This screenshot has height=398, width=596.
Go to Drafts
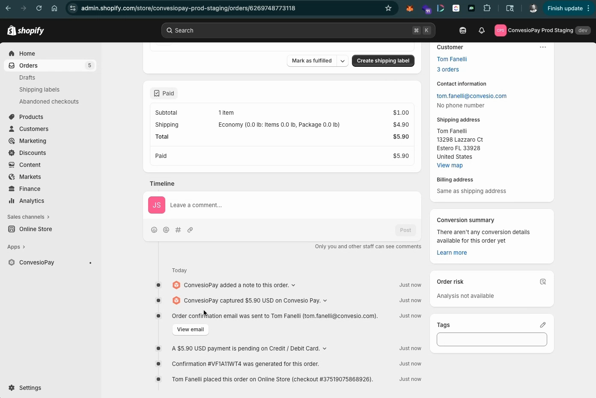[27, 77]
